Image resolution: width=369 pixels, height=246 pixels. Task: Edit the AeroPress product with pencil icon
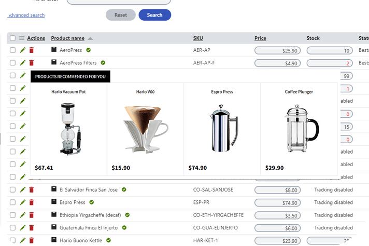click(23, 50)
